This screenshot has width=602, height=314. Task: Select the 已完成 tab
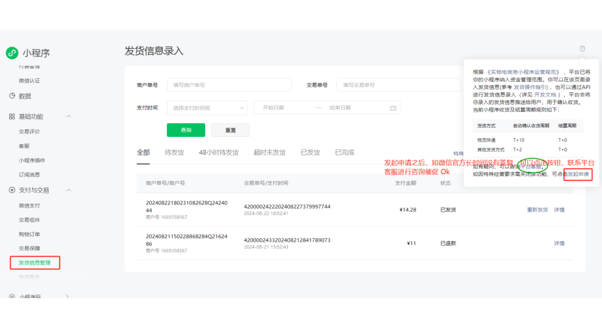[x=345, y=152]
